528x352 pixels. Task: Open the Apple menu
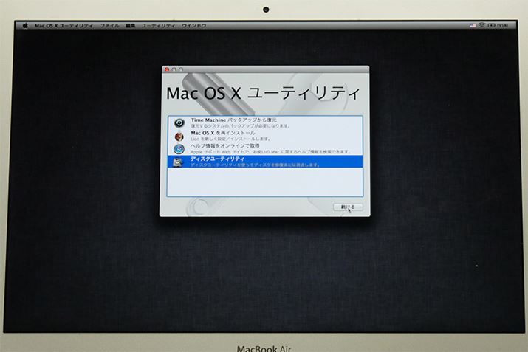point(25,25)
